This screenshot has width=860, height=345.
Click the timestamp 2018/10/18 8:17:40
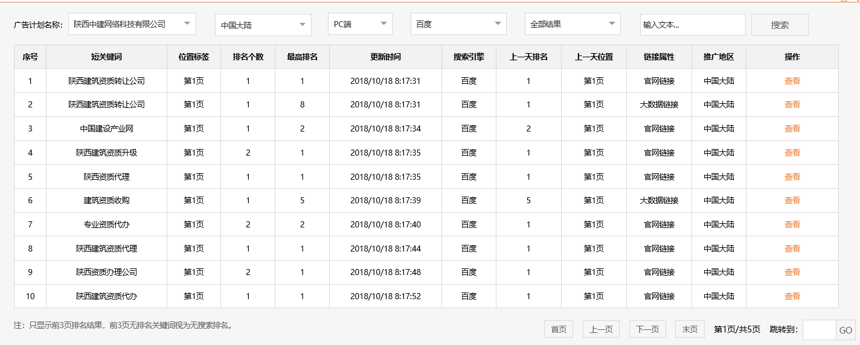pyautogui.click(x=385, y=224)
